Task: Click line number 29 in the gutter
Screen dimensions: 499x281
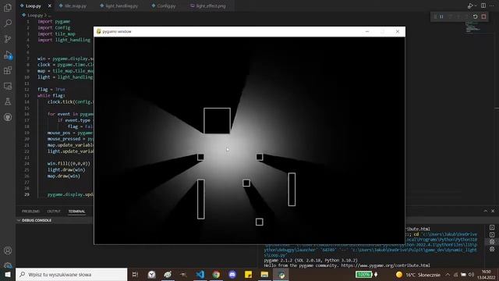Action: pyautogui.click(x=27, y=194)
